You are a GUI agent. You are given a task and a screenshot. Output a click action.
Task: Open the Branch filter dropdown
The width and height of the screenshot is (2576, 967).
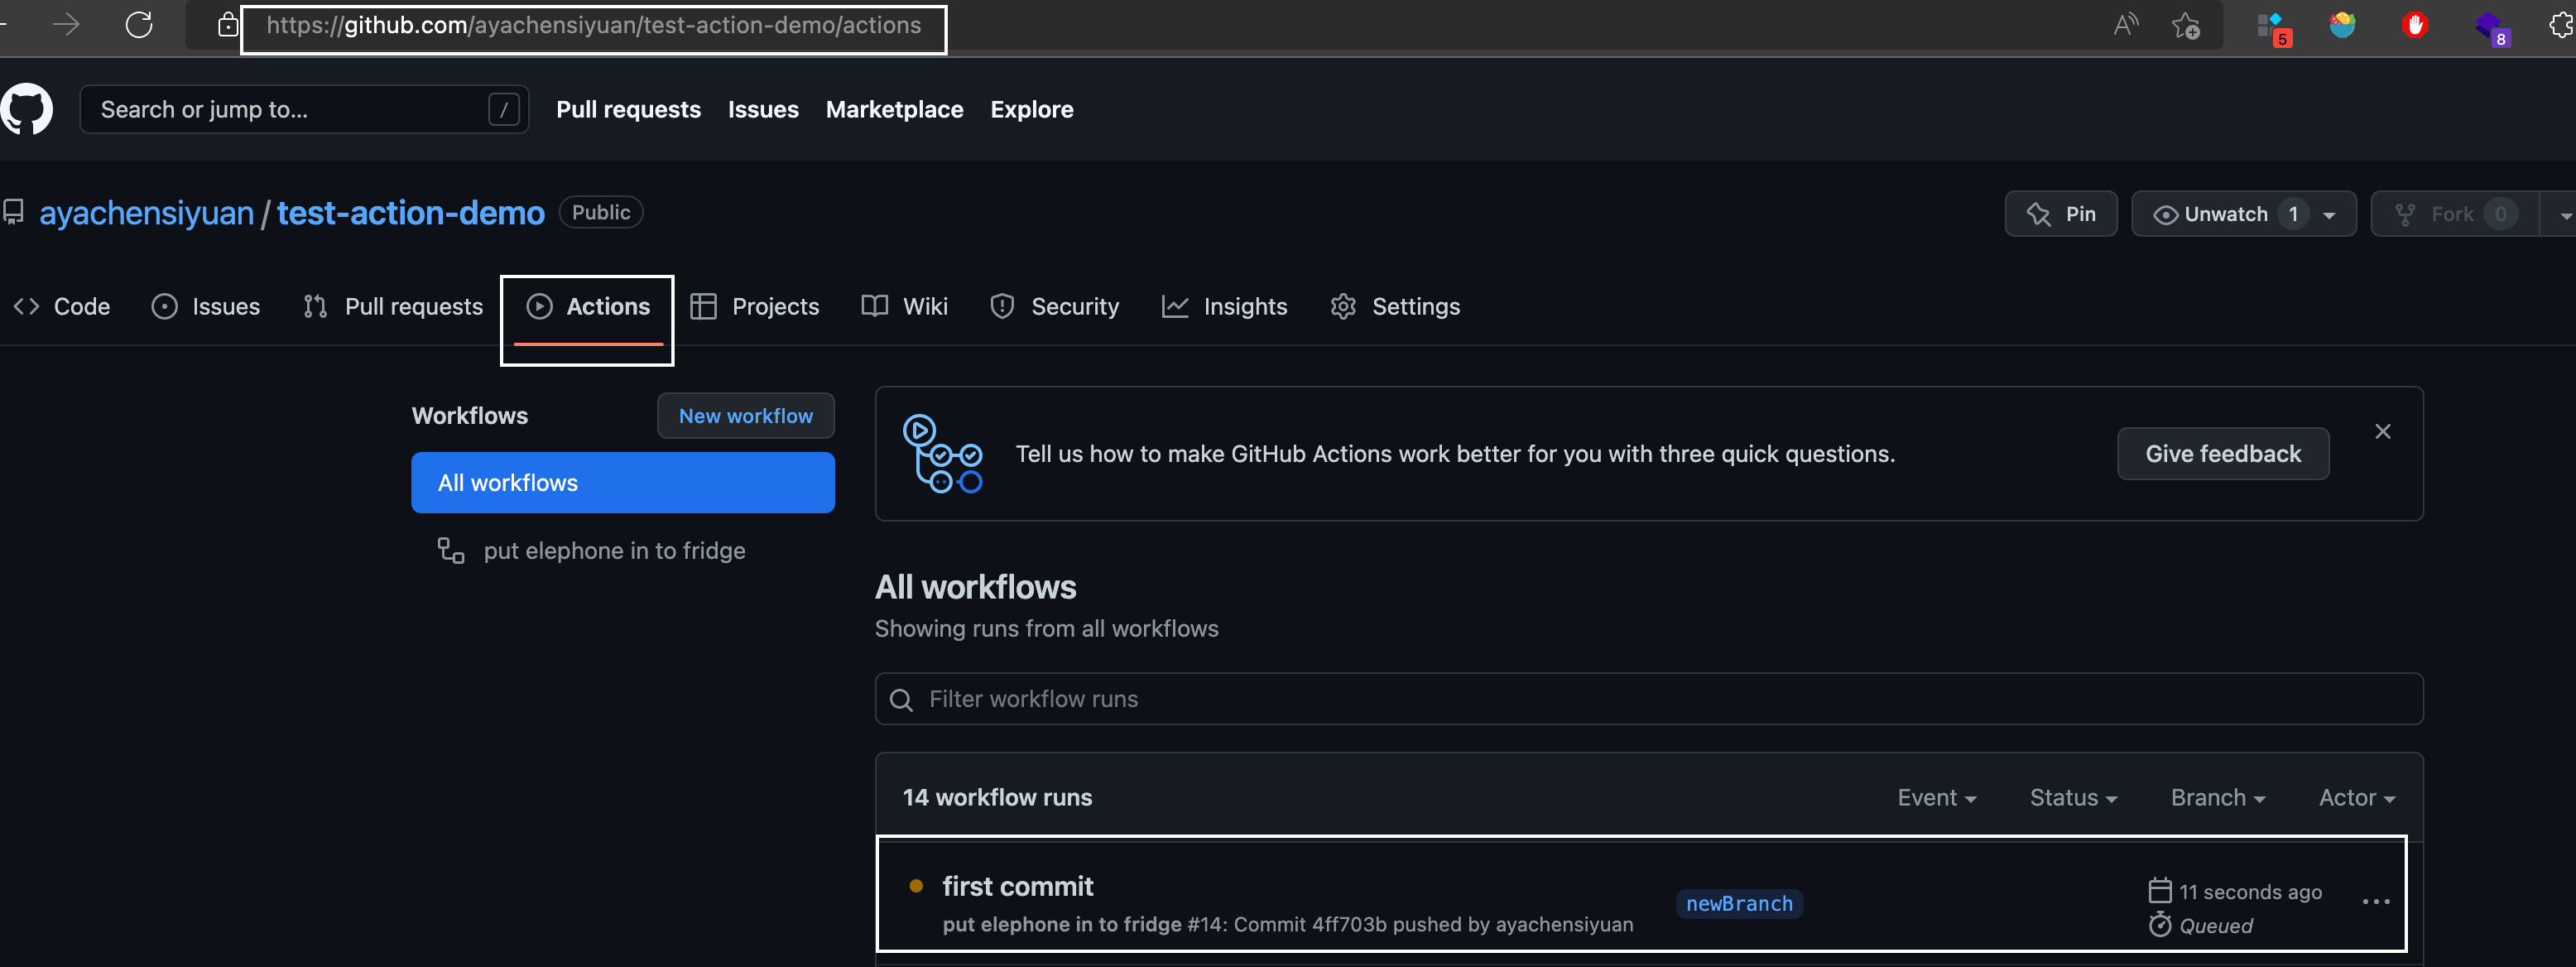click(x=2217, y=797)
